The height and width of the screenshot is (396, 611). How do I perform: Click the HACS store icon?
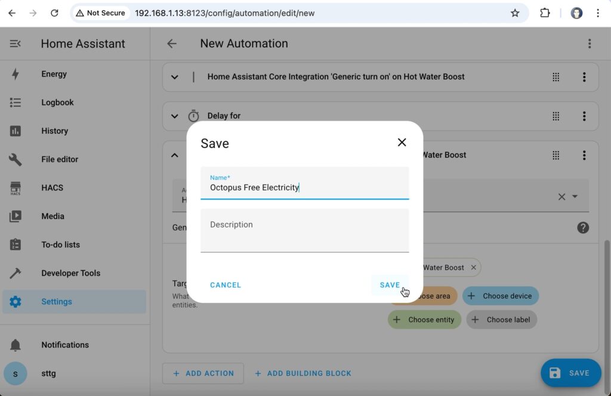tap(15, 188)
